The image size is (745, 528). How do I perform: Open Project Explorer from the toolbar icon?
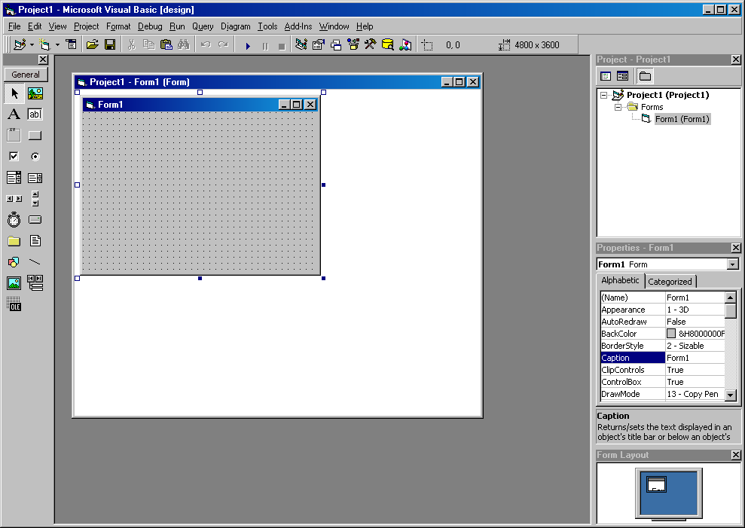click(x=301, y=44)
